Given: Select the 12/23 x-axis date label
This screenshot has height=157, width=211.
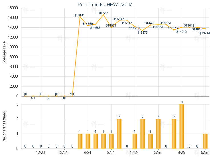Looking at the screenshot, I should click(x=41, y=153).
